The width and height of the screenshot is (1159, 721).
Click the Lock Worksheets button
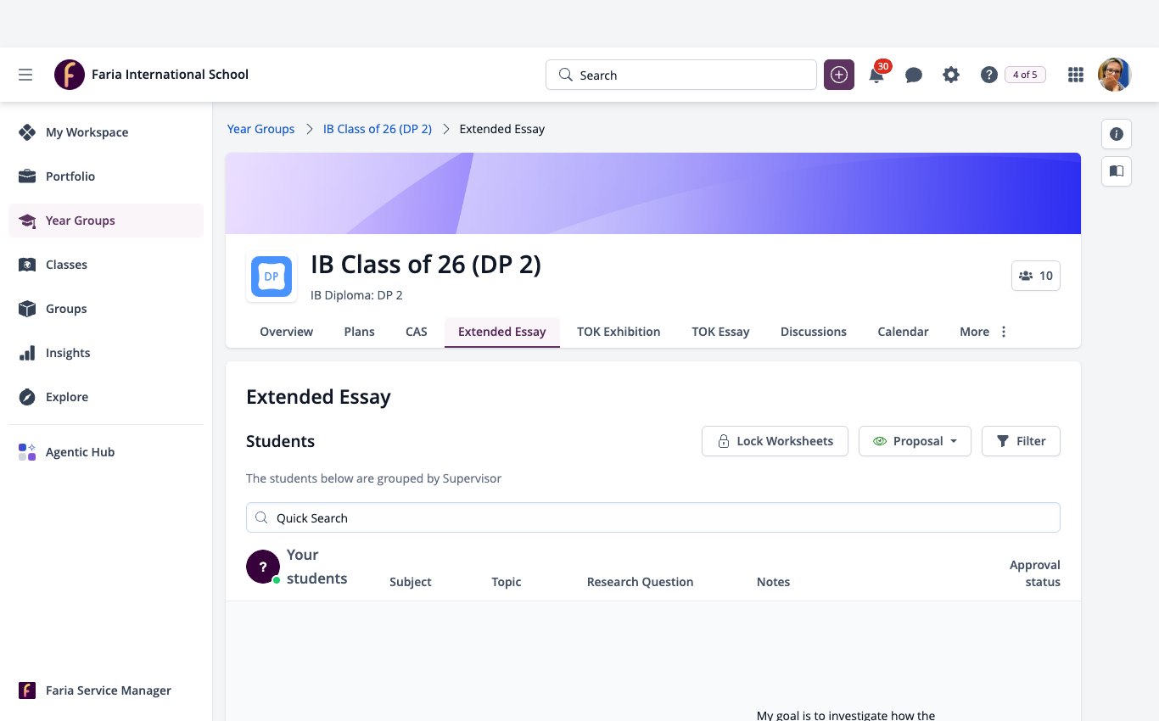pyautogui.click(x=775, y=441)
